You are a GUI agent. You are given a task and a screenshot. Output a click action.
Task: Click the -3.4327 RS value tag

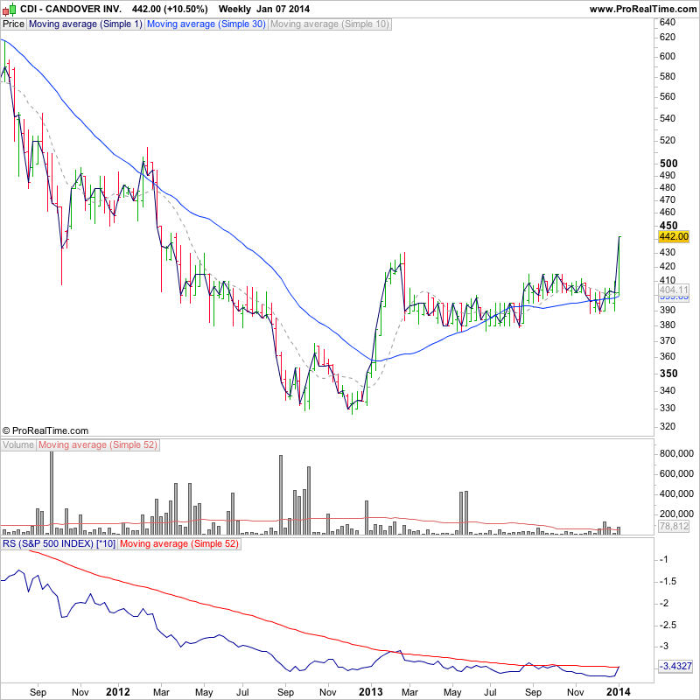point(675,666)
